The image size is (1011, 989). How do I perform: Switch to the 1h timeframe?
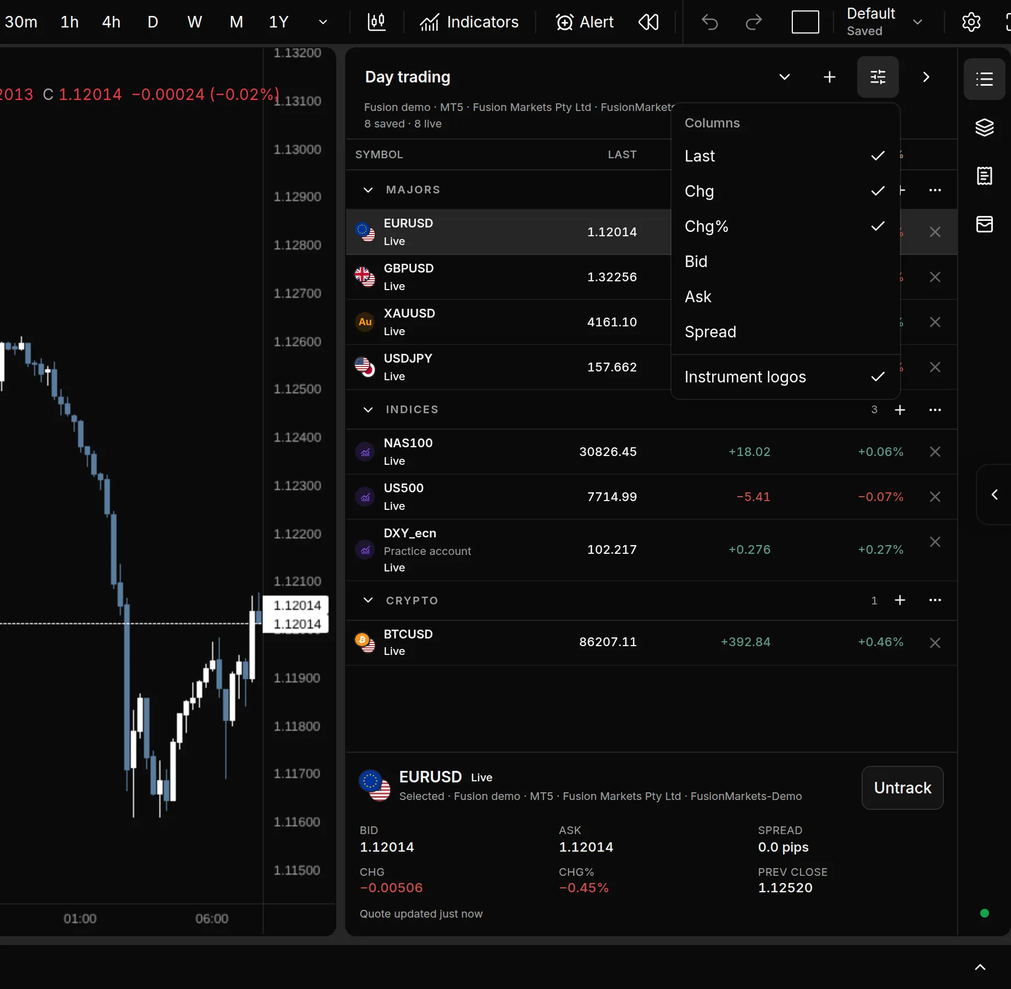pos(69,22)
